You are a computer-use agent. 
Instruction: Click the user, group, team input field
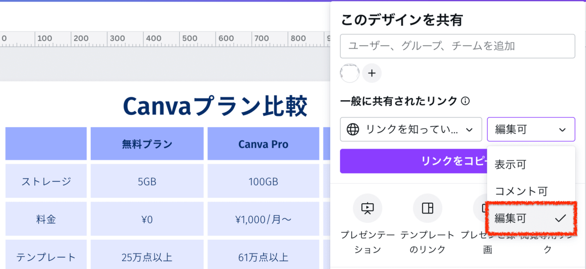(x=457, y=46)
